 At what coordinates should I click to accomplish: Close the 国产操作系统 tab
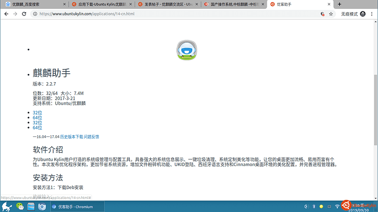point(263,4)
